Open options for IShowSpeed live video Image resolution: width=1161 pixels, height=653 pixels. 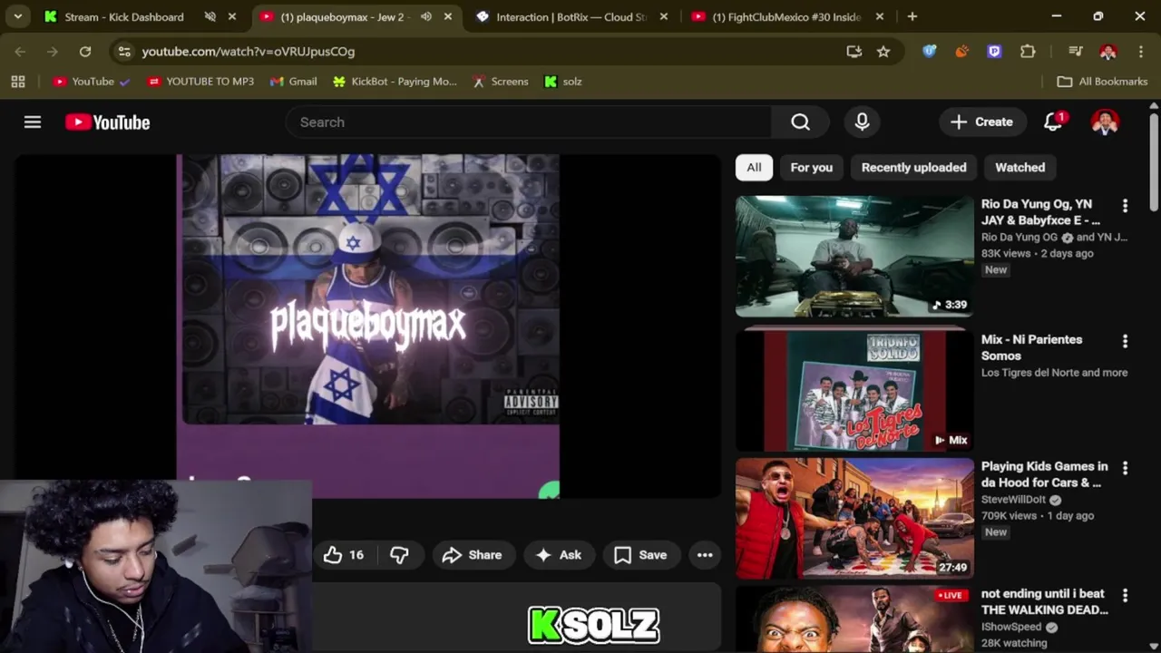coord(1125,595)
